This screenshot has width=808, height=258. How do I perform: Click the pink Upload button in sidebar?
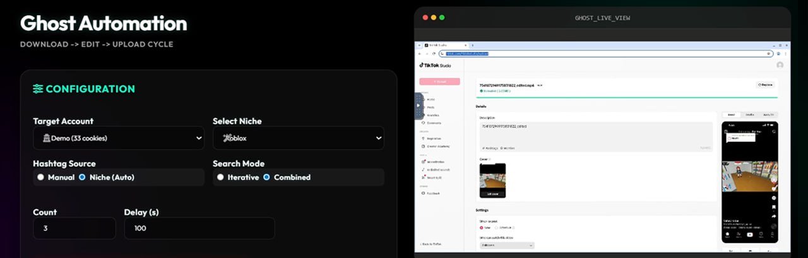(x=439, y=81)
